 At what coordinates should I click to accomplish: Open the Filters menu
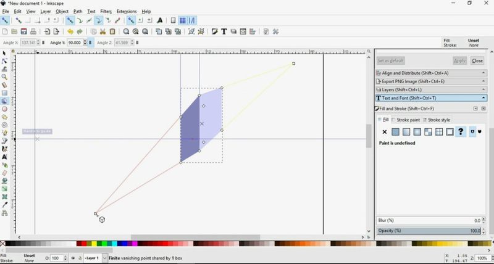click(x=106, y=11)
